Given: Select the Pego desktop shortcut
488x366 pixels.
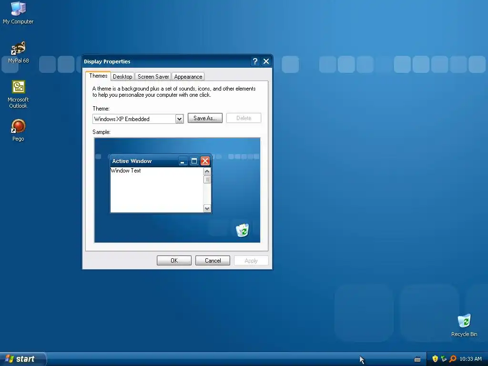Looking at the screenshot, I should point(18,131).
